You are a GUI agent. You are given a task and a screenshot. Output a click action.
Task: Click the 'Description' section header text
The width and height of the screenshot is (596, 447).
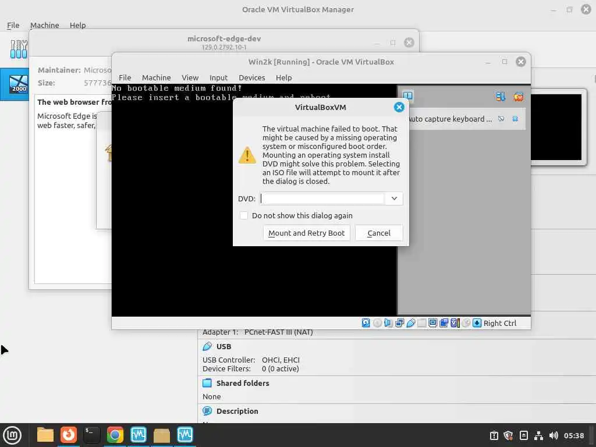(237, 411)
